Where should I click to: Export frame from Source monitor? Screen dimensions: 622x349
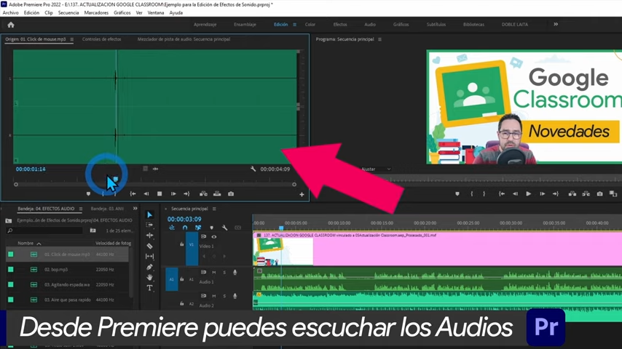tap(231, 194)
